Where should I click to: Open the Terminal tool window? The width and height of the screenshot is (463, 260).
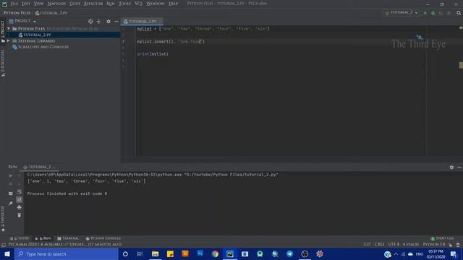coord(68,238)
